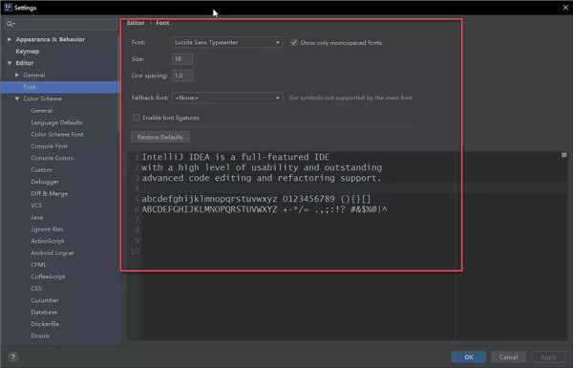Select CFML item
The image size is (573, 368).
39,265
